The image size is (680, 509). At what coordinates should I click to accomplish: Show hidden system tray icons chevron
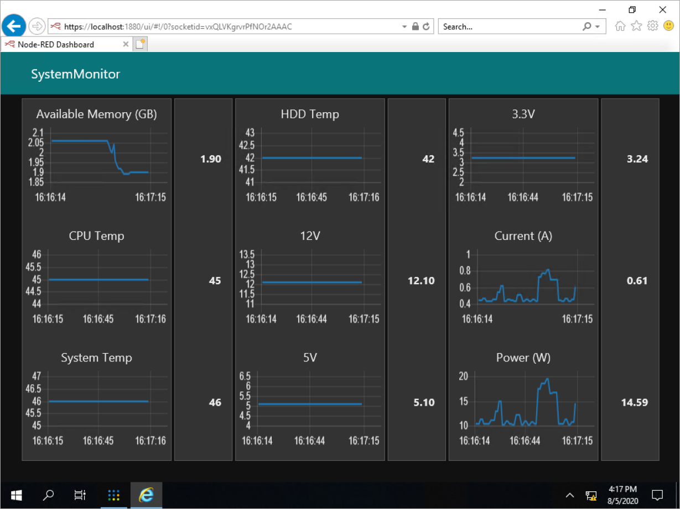pyautogui.click(x=570, y=495)
